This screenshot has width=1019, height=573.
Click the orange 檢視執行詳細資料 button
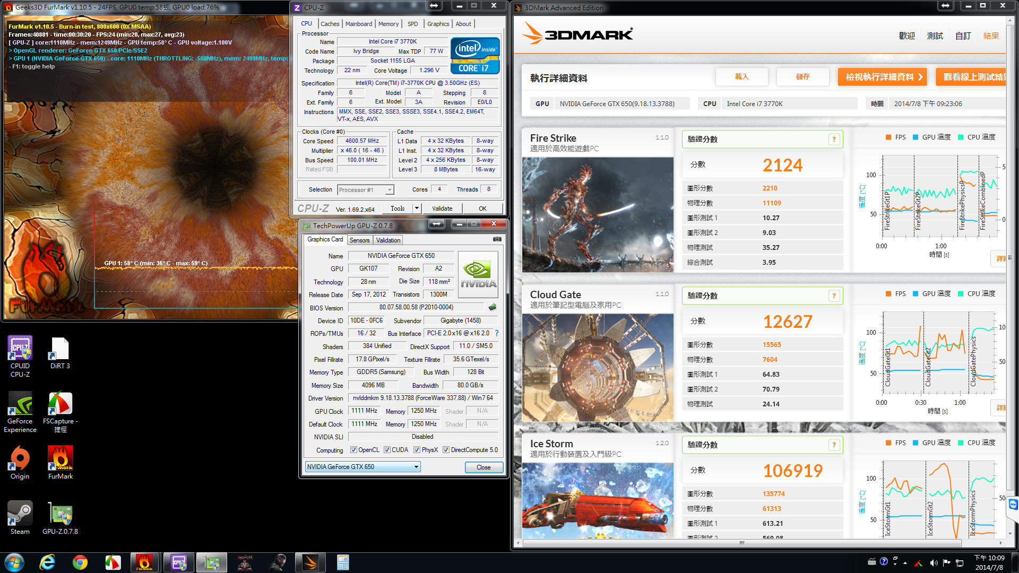883,77
